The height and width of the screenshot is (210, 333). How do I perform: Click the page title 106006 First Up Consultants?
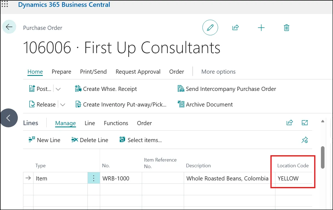(122, 48)
